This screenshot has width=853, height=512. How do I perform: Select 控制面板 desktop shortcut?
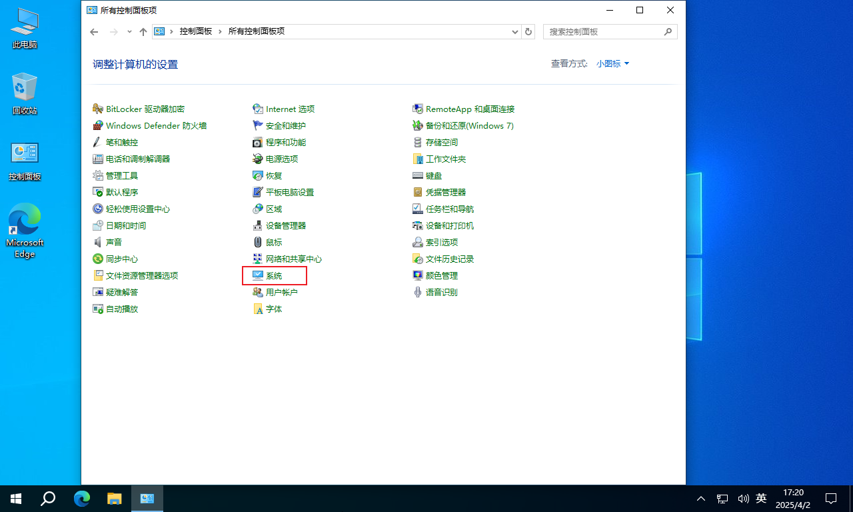click(x=25, y=161)
